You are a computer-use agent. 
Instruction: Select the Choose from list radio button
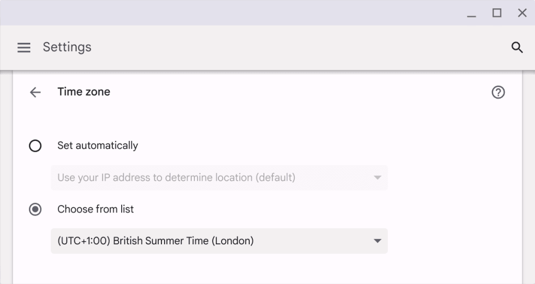pyautogui.click(x=35, y=209)
